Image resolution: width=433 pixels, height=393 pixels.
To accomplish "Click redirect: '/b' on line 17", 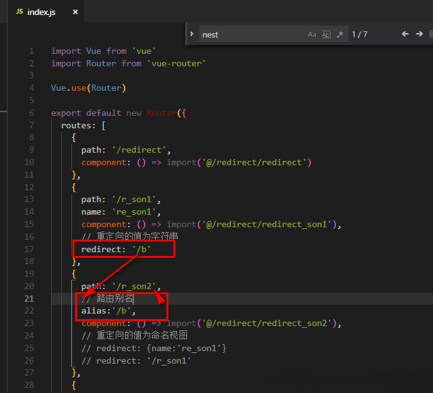I will (x=116, y=250).
